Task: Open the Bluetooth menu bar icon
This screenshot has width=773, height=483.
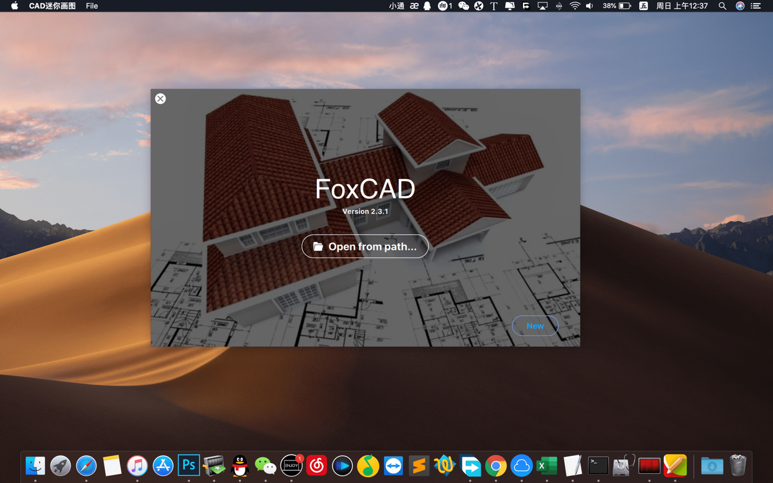Action: (558, 6)
